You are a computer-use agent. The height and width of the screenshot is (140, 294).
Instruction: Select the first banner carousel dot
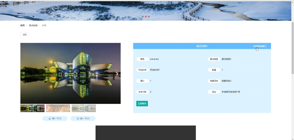click(143, 17)
